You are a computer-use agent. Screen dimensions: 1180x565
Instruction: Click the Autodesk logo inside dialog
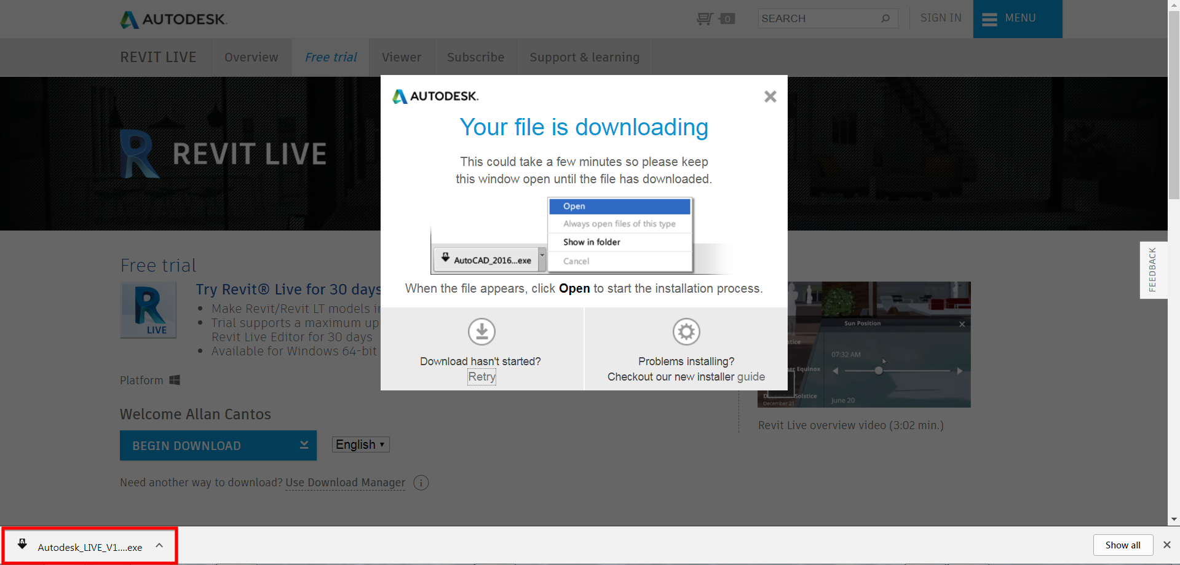pyautogui.click(x=435, y=97)
